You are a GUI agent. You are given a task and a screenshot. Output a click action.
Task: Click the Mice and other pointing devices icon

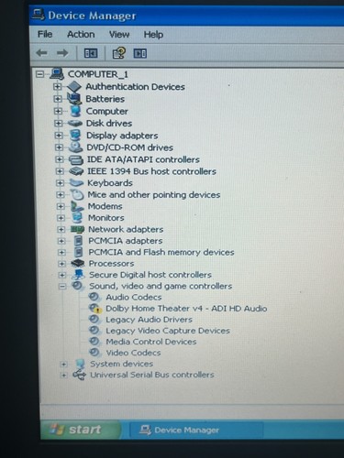(77, 194)
